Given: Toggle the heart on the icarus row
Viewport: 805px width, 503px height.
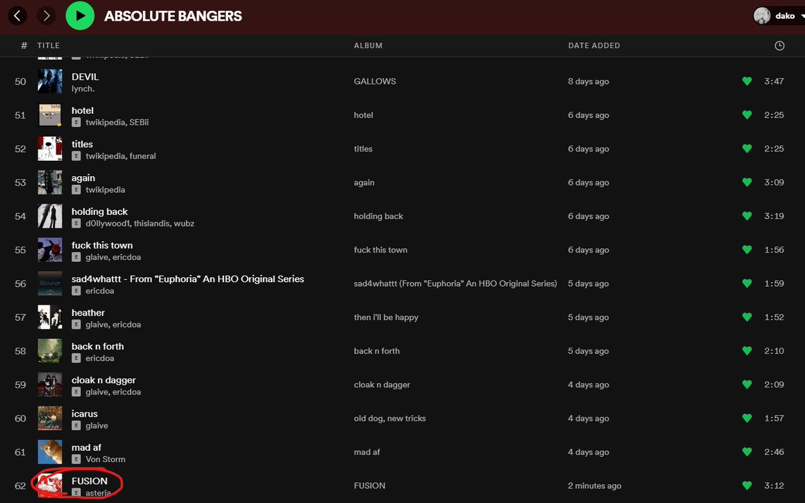Looking at the screenshot, I should point(747,419).
